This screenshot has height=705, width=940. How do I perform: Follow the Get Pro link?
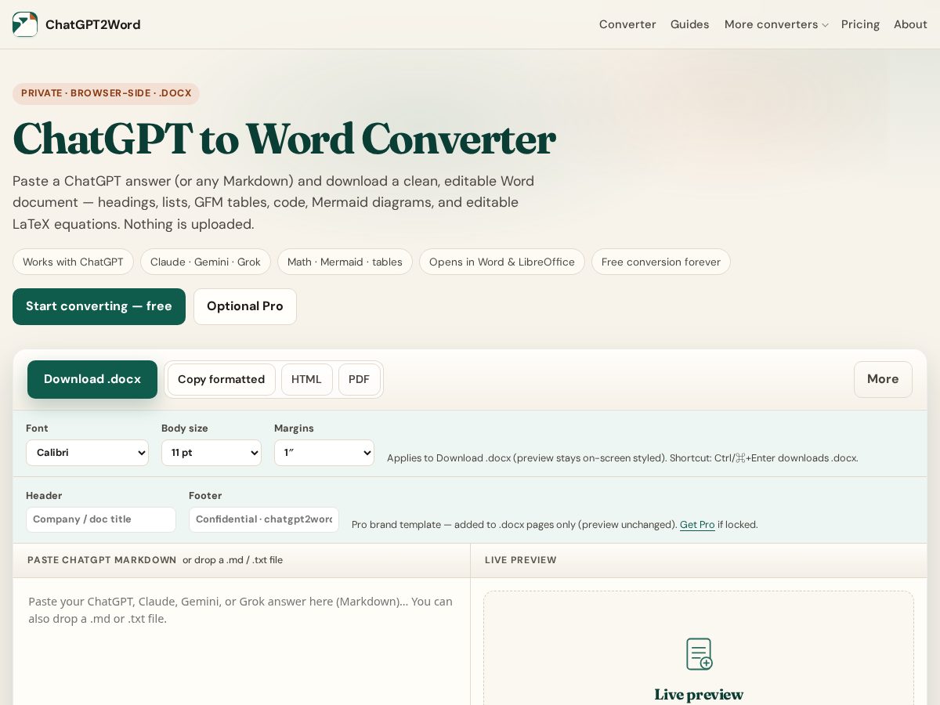tap(697, 525)
